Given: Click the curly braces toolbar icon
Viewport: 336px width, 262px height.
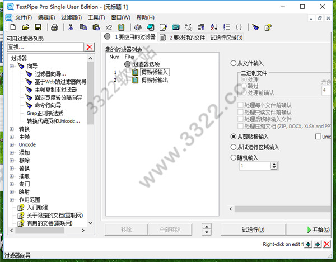Looking at the screenshot, I should (239, 27).
